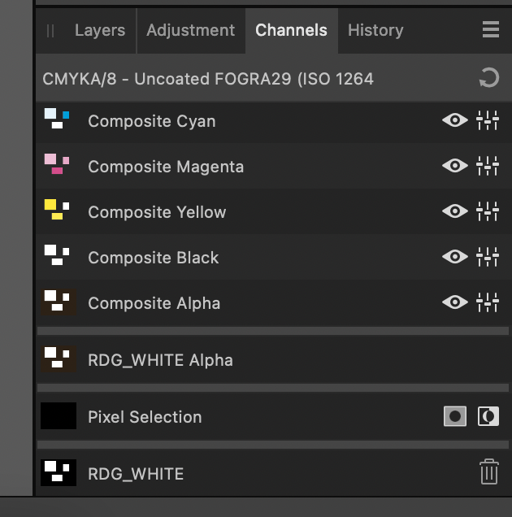Hide the Composite Black channel

click(x=455, y=257)
